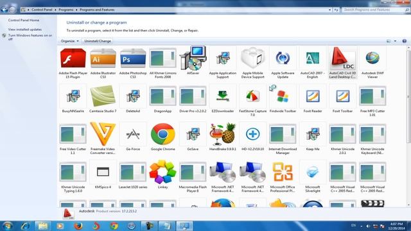Select the Microsoft Silverlight icon
The width and height of the screenshot is (411, 231).
[313, 172]
